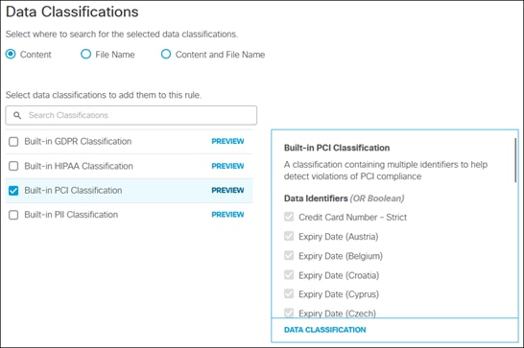Preview the Built-in GDPR Classification
524x348 pixels.
227,141
